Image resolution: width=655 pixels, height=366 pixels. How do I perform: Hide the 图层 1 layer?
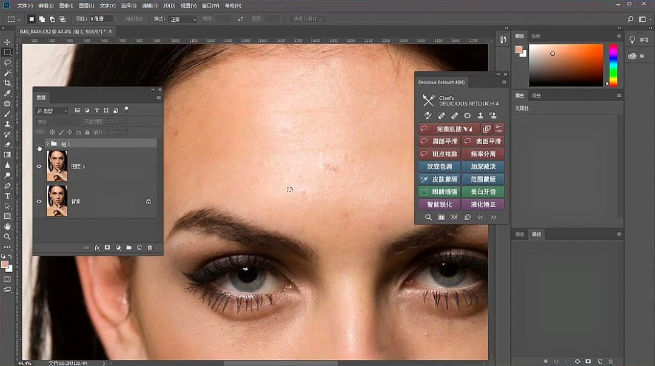tap(39, 167)
